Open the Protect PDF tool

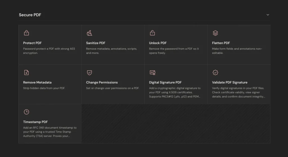50,45
